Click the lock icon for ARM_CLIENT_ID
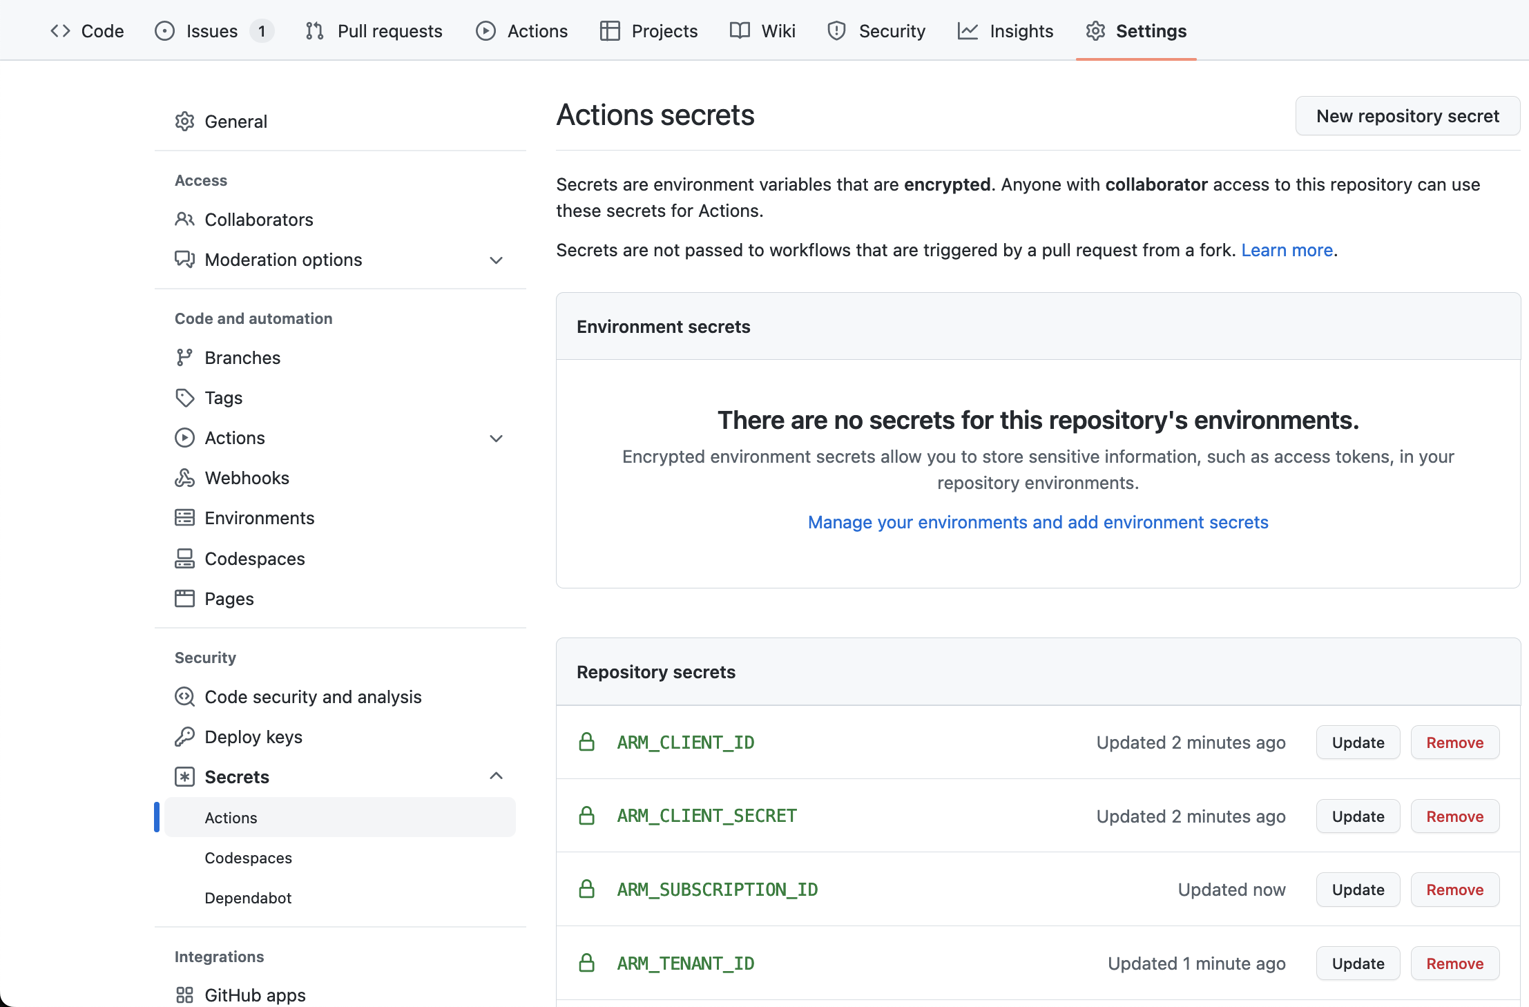The width and height of the screenshot is (1529, 1007). click(586, 742)
